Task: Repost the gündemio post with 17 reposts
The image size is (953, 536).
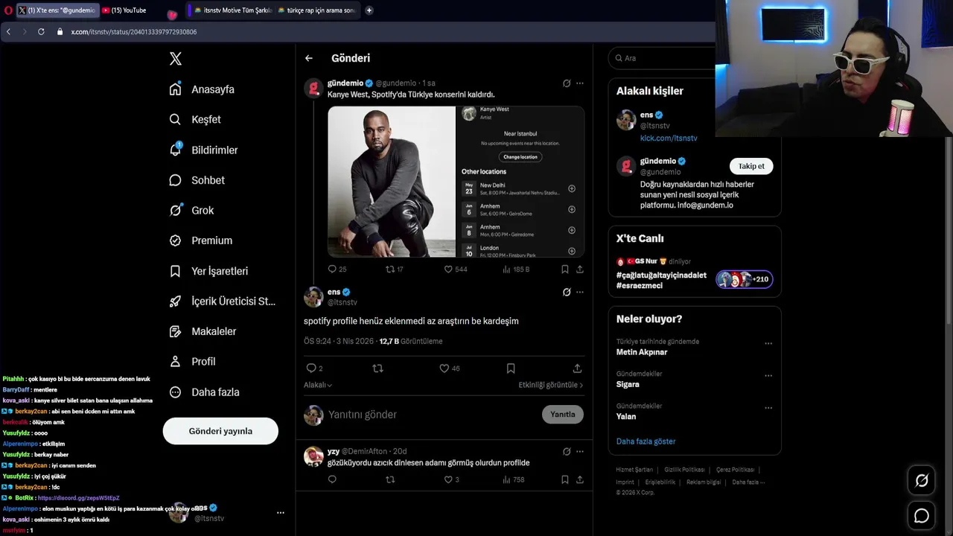Action: tap(394, 269)
